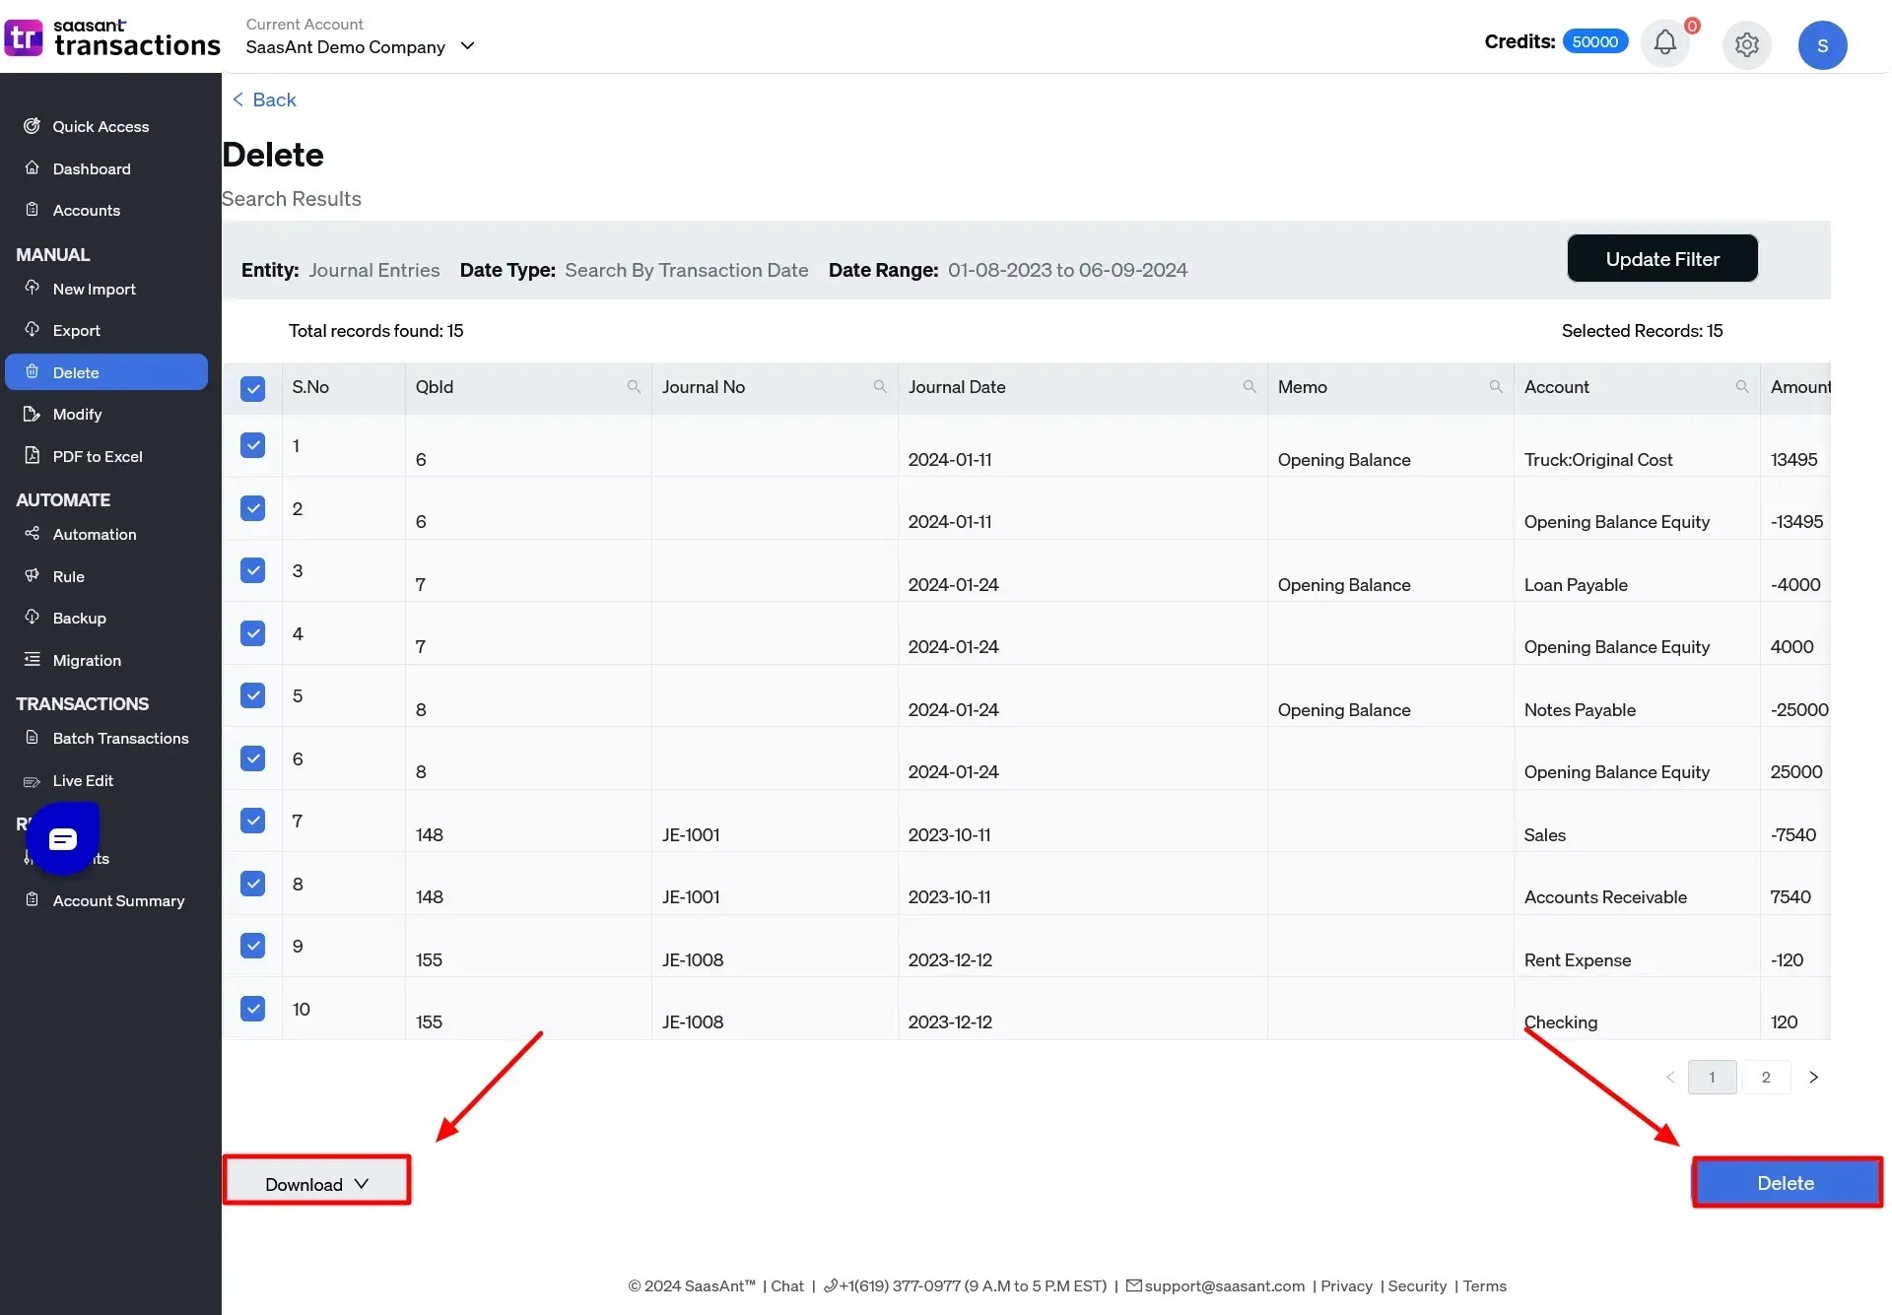Uncheck row 7 with Sales account
This screenshot has width=1892, height=1315.
252,820
